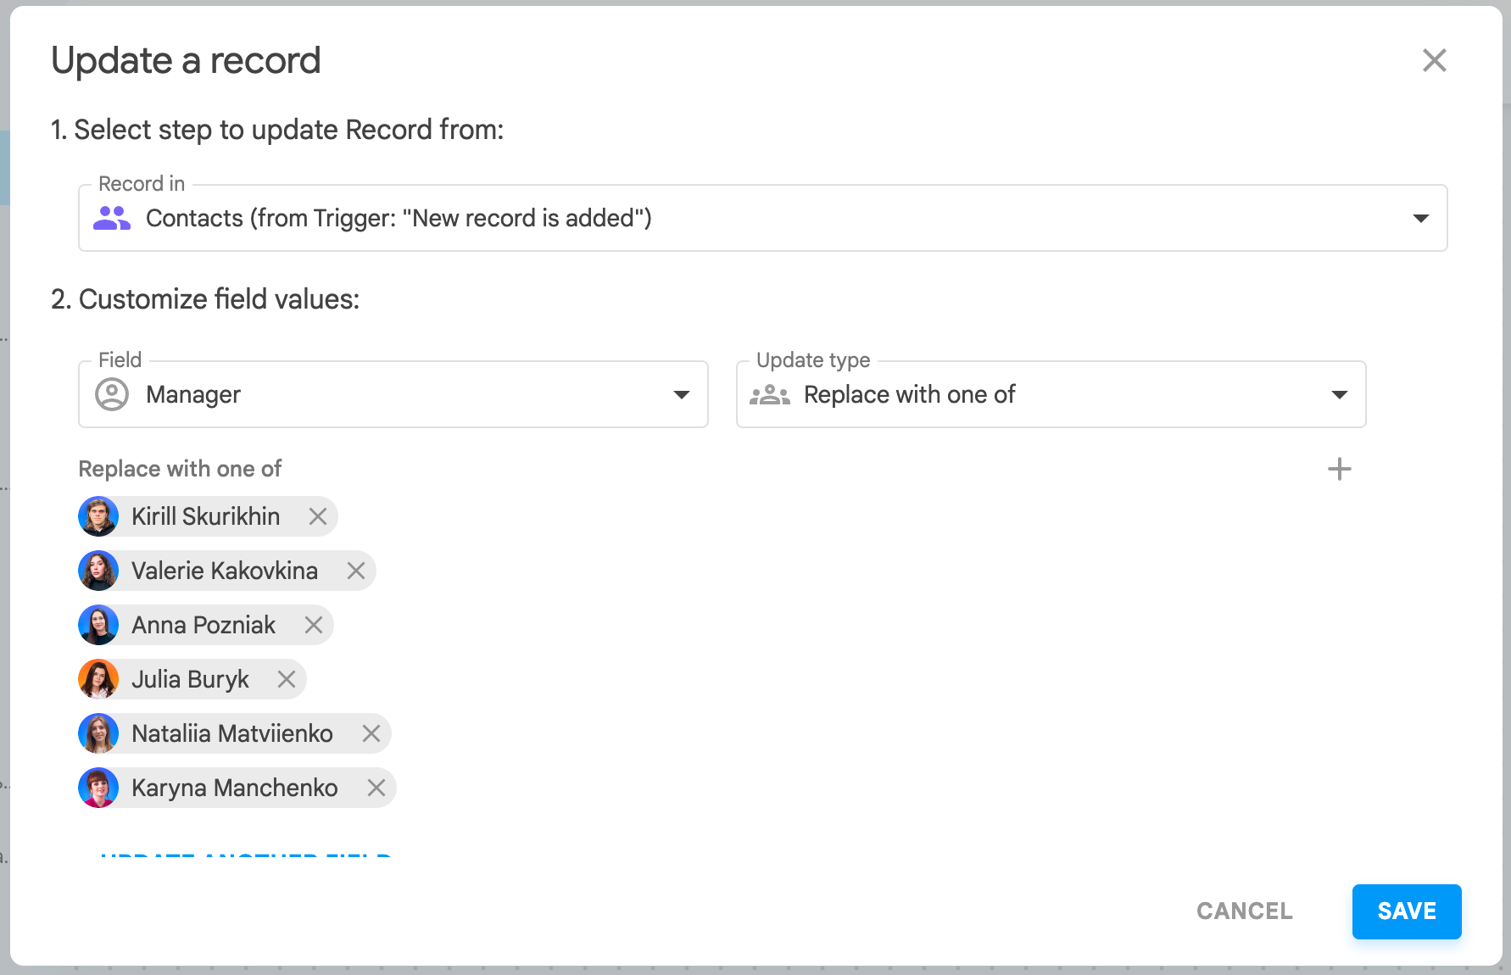Click Julia Buryk's avatar photo

pos(98,679)
